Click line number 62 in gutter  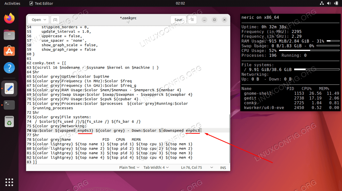point(29,63)
